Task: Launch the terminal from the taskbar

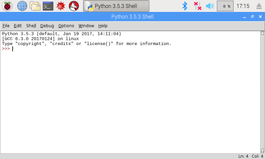Action: [x=48, y=6]
